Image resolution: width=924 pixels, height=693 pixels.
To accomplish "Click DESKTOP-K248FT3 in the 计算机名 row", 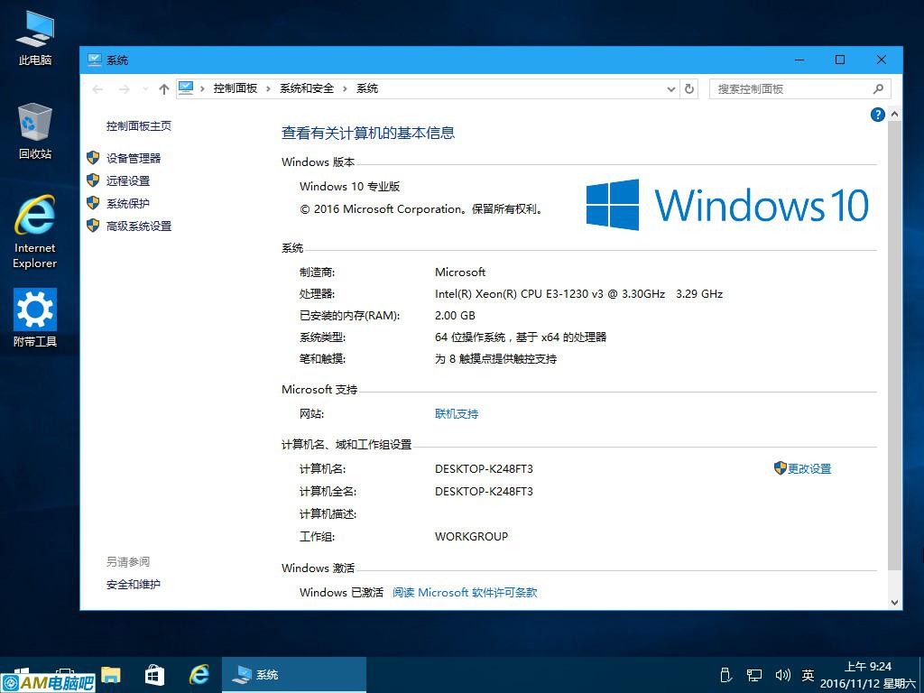I will point(484,469).
